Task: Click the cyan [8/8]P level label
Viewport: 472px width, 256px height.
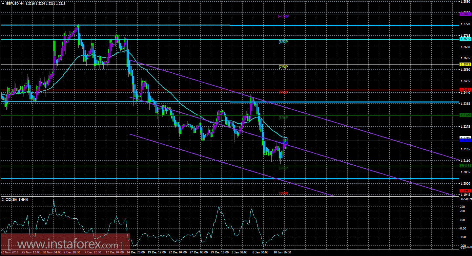Action: coord(283,42)
